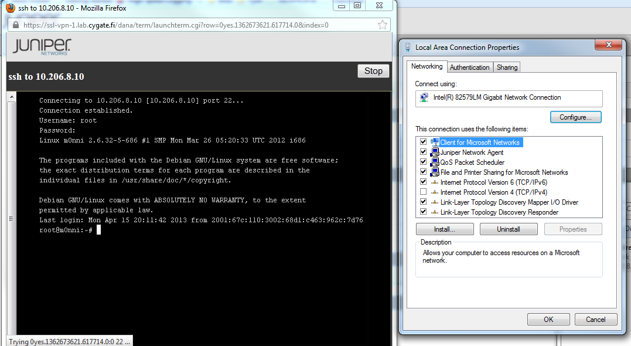Uncheck Link-Layer Topology Discovery Mapper I/O Driver

click(x=424, y=202)
